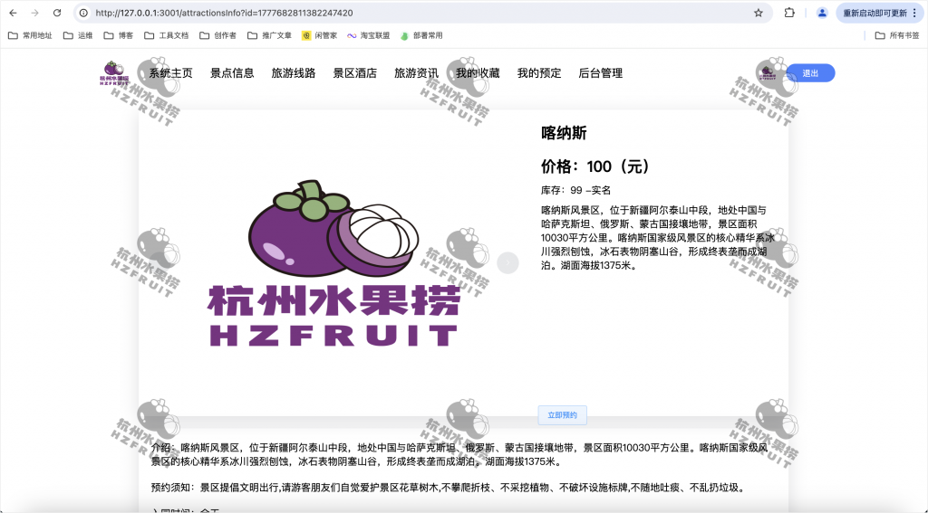Open the 所有书签 folder
928x513 pixels.
coord(897,35)
